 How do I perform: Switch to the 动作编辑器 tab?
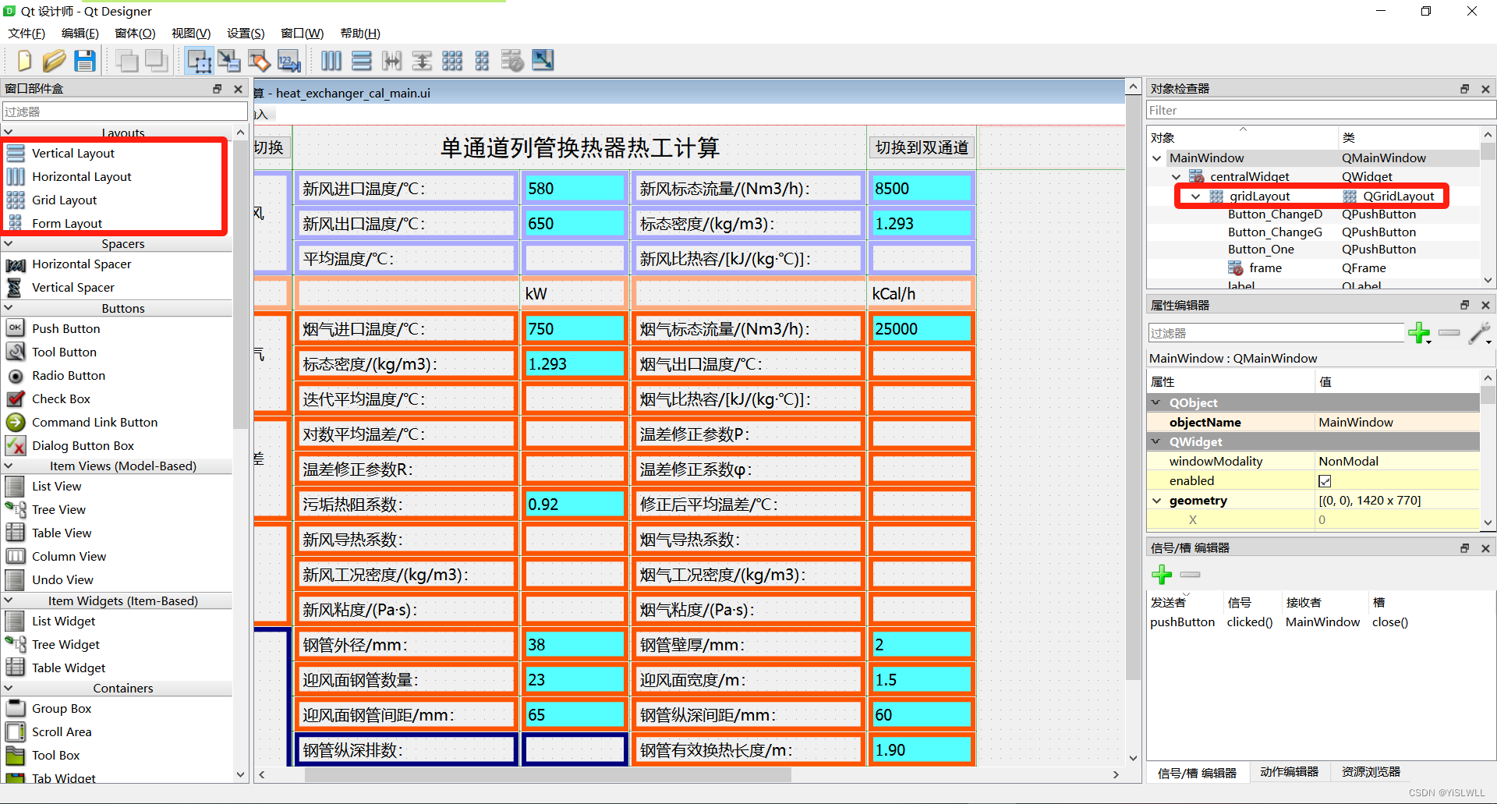(1290, 771)
